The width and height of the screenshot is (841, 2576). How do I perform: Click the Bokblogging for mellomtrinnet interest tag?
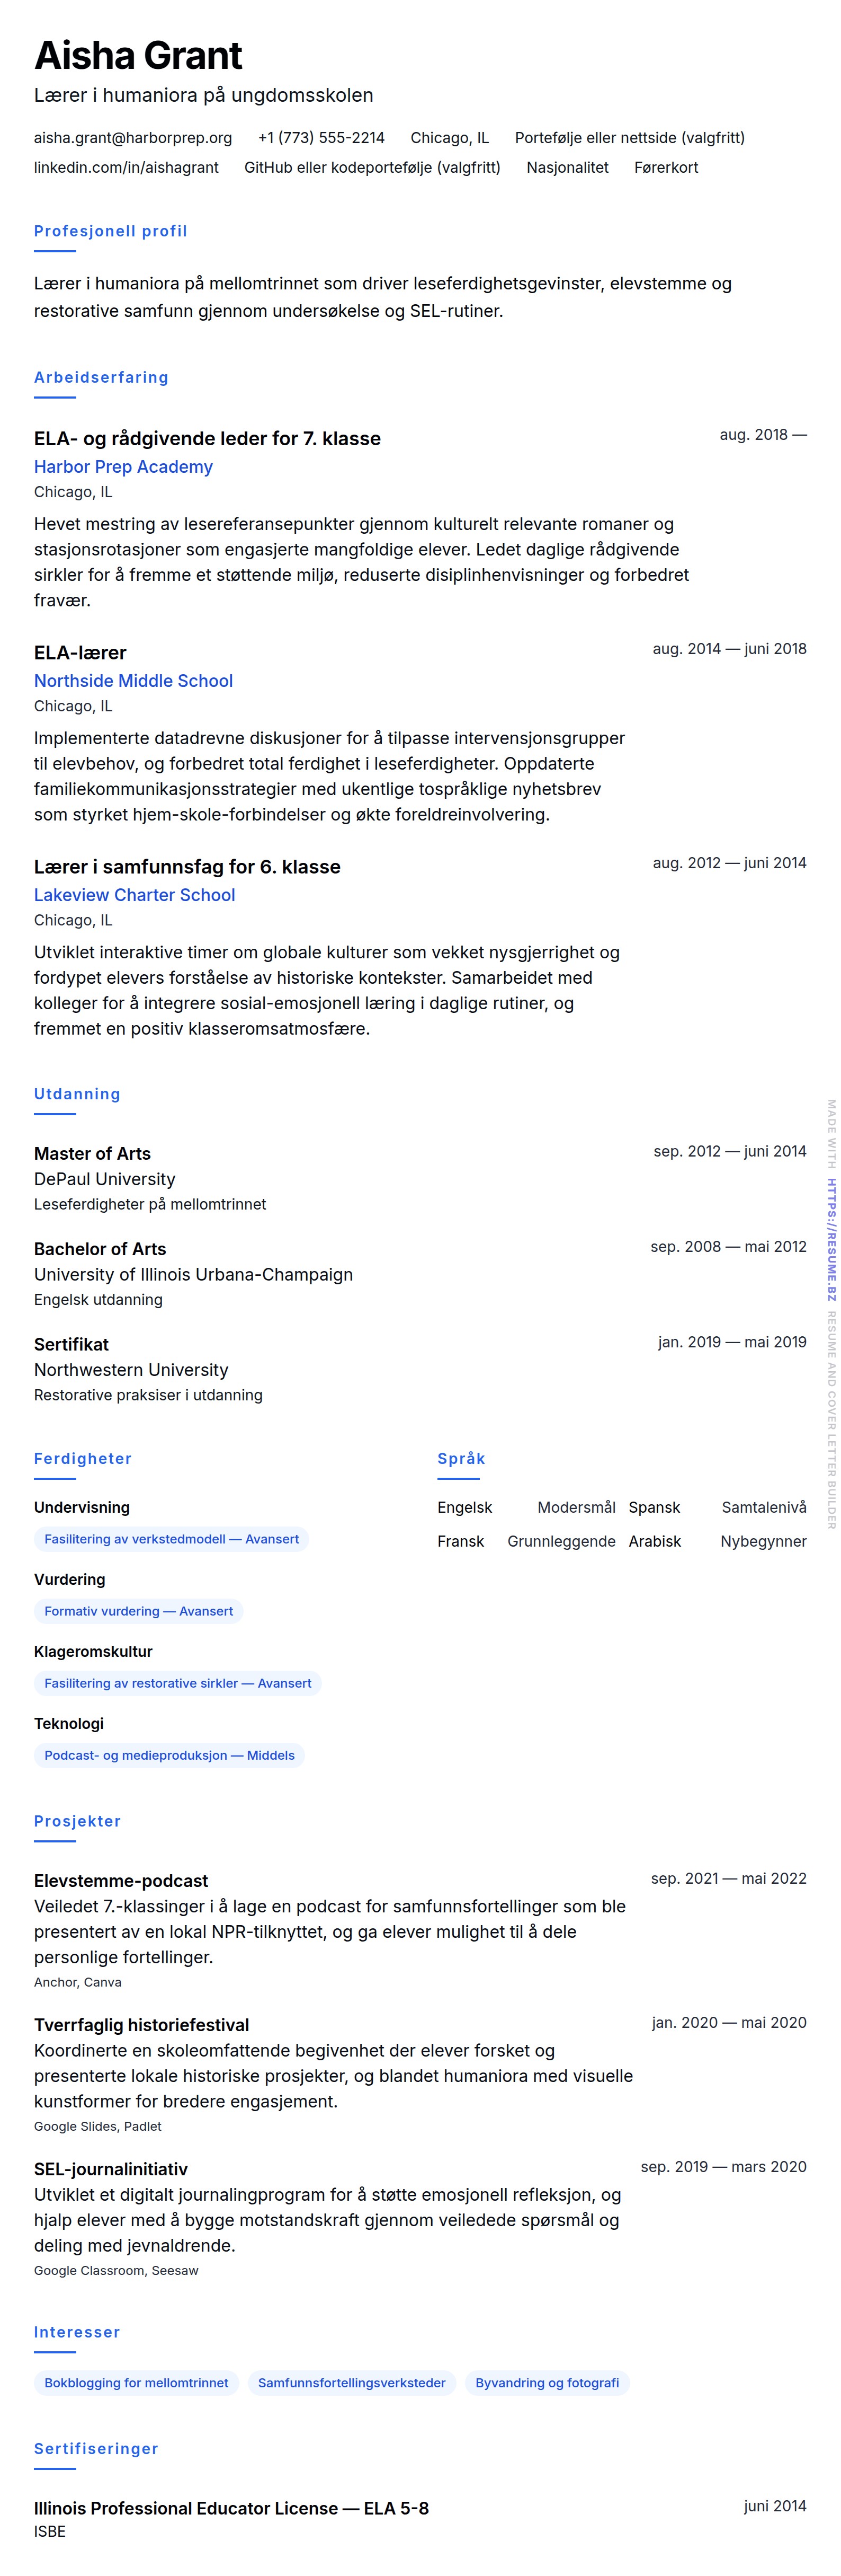pyautogui.click(x=136, y=2383)
